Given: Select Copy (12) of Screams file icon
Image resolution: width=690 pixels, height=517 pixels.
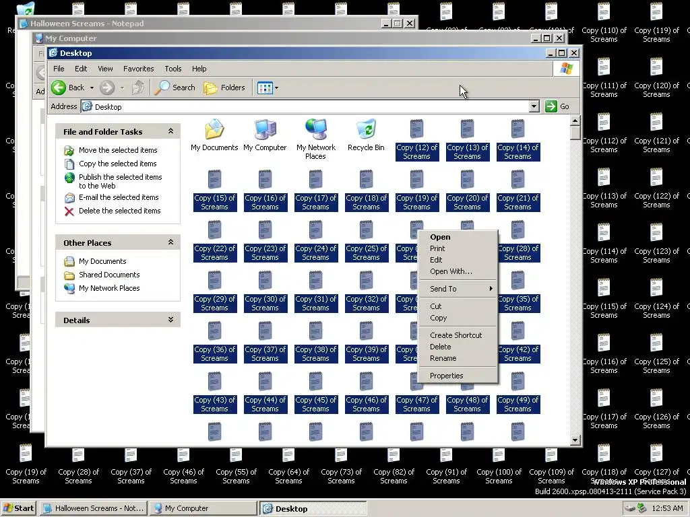Looking at the screenshot, I should click(416, 129).
